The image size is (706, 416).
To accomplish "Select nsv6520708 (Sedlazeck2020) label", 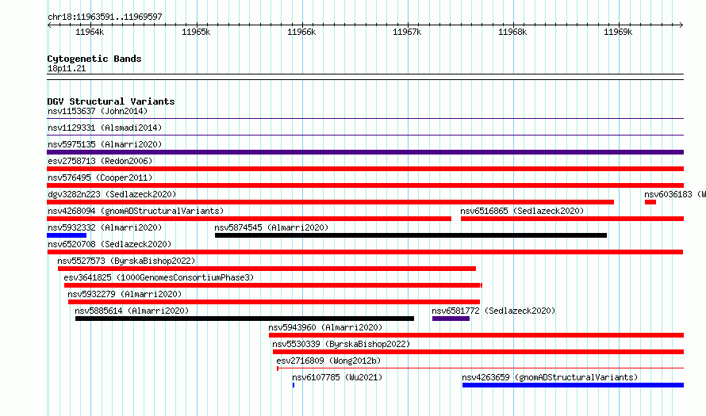I will tap(109, 244).
